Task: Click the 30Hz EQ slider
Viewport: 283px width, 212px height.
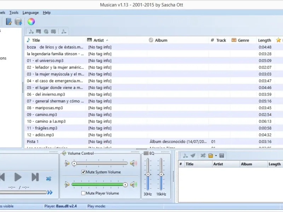Action: tap(148, 175)
